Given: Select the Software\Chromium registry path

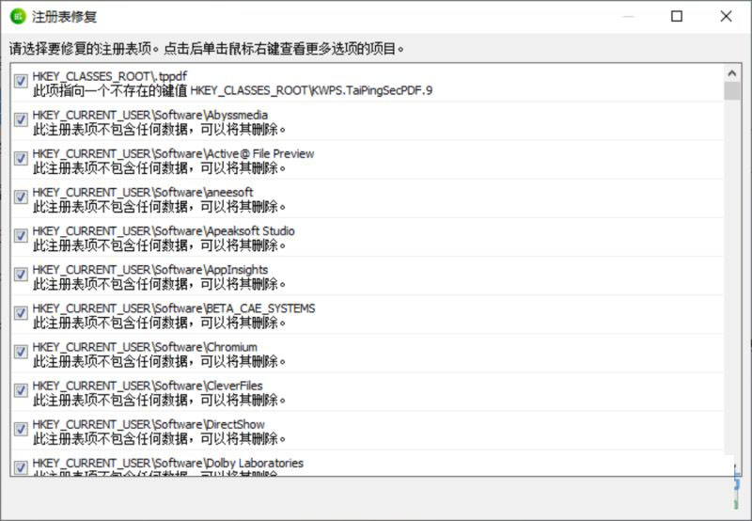Looking at the screenshot, I should pyautogui.click(x=145, y=347).
